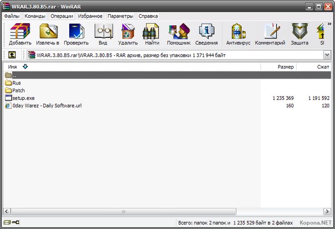The image size is (335, 229).
Task: Click the Комментарий (Comment) icon
Action: [272, 31]
